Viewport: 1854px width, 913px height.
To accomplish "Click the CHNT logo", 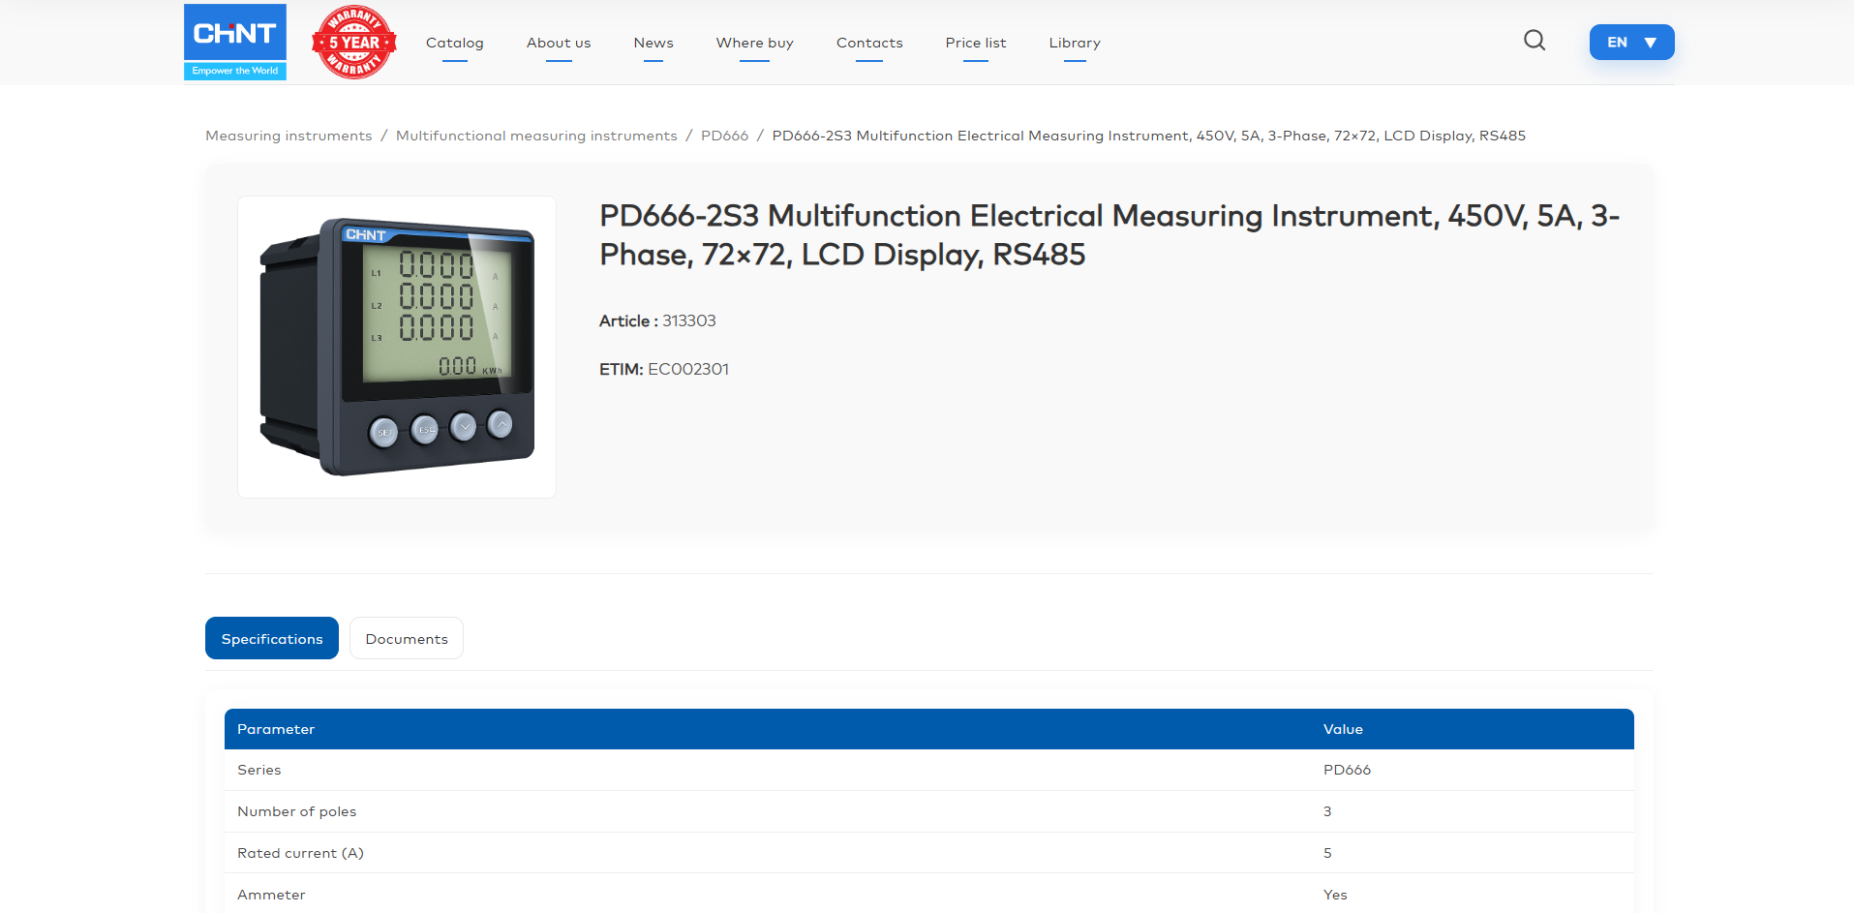I will (x=235, y=42).
